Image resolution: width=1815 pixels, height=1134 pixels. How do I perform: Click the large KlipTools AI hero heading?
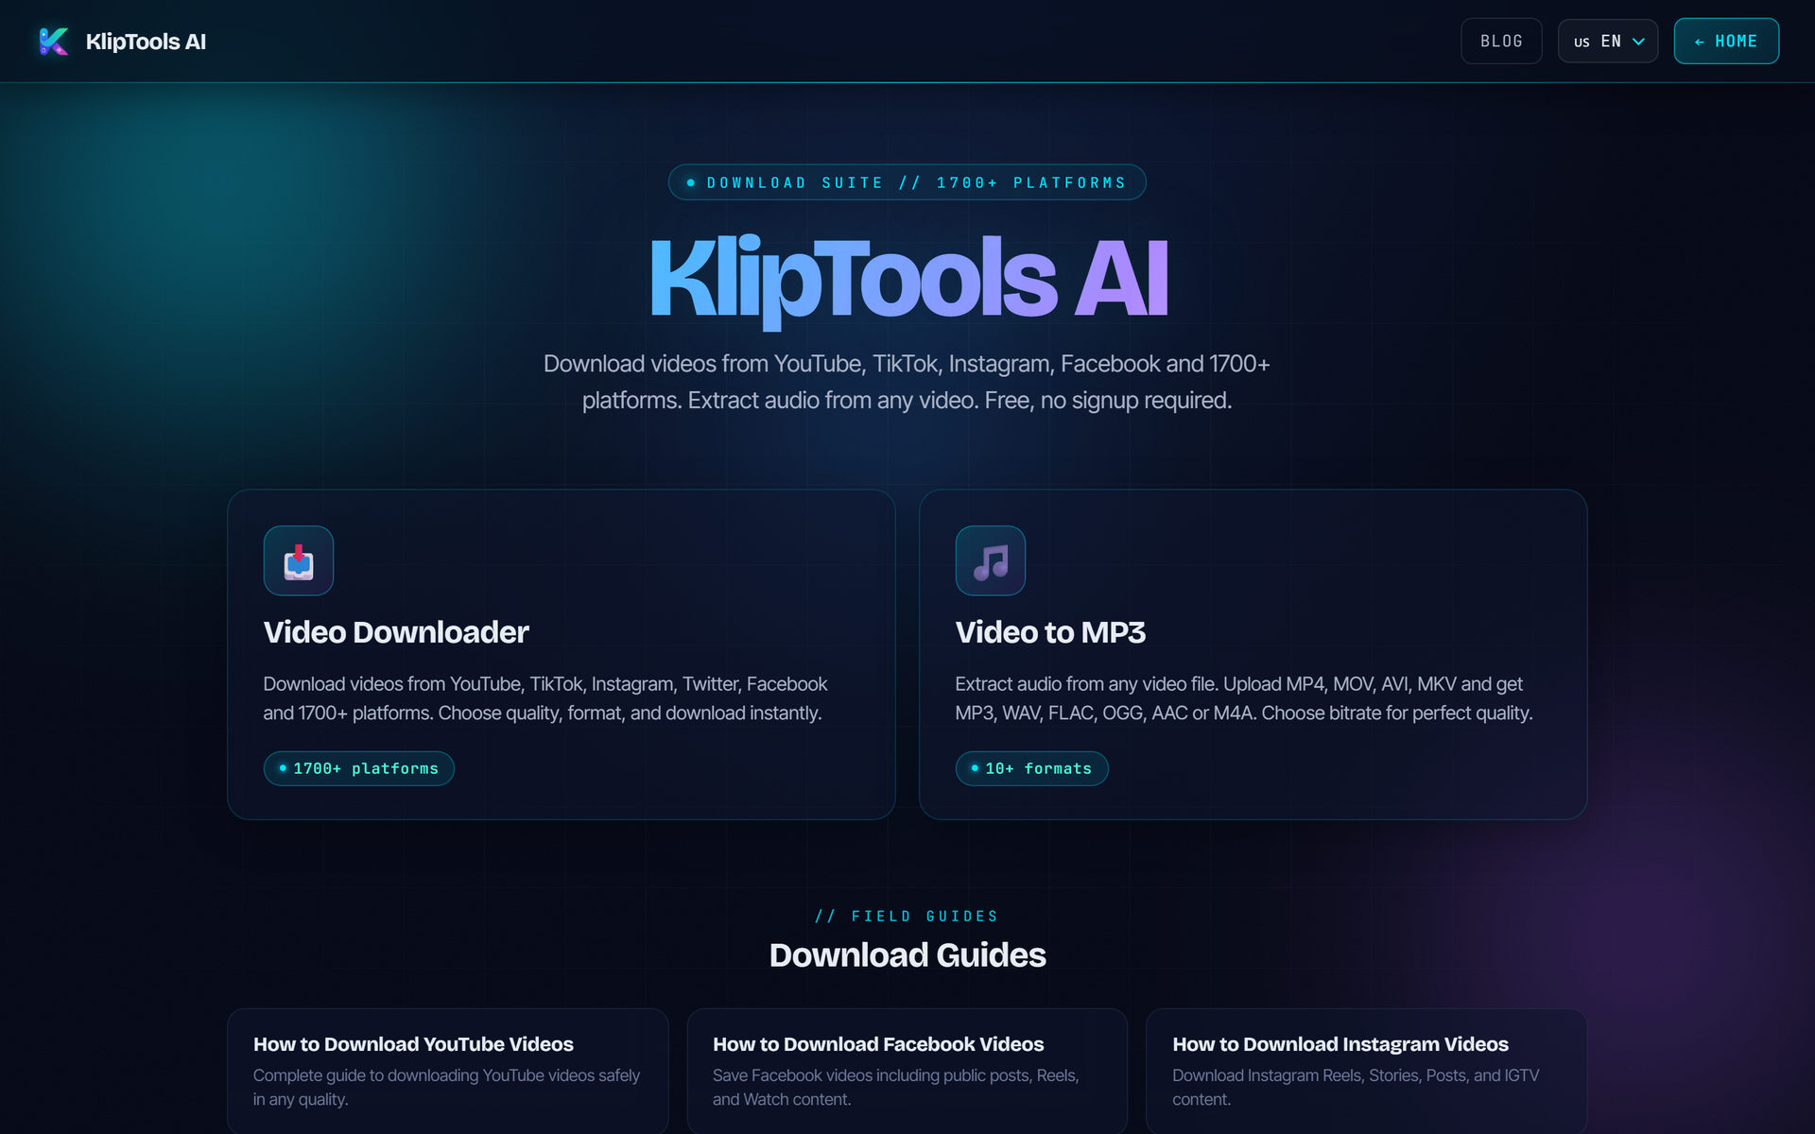coord(907,280)
